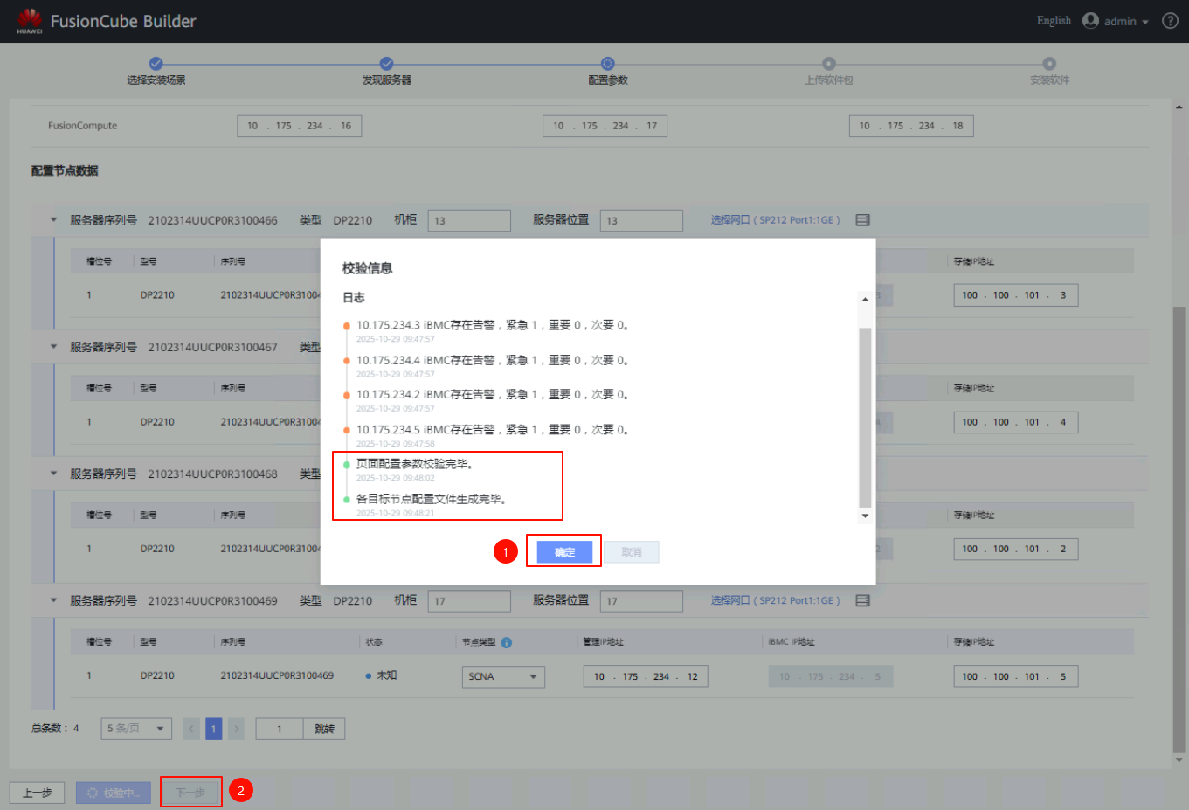Click 取消 button in validation dialog
This screenshot has height=810, width=1189.
click(x=631, y=552)
